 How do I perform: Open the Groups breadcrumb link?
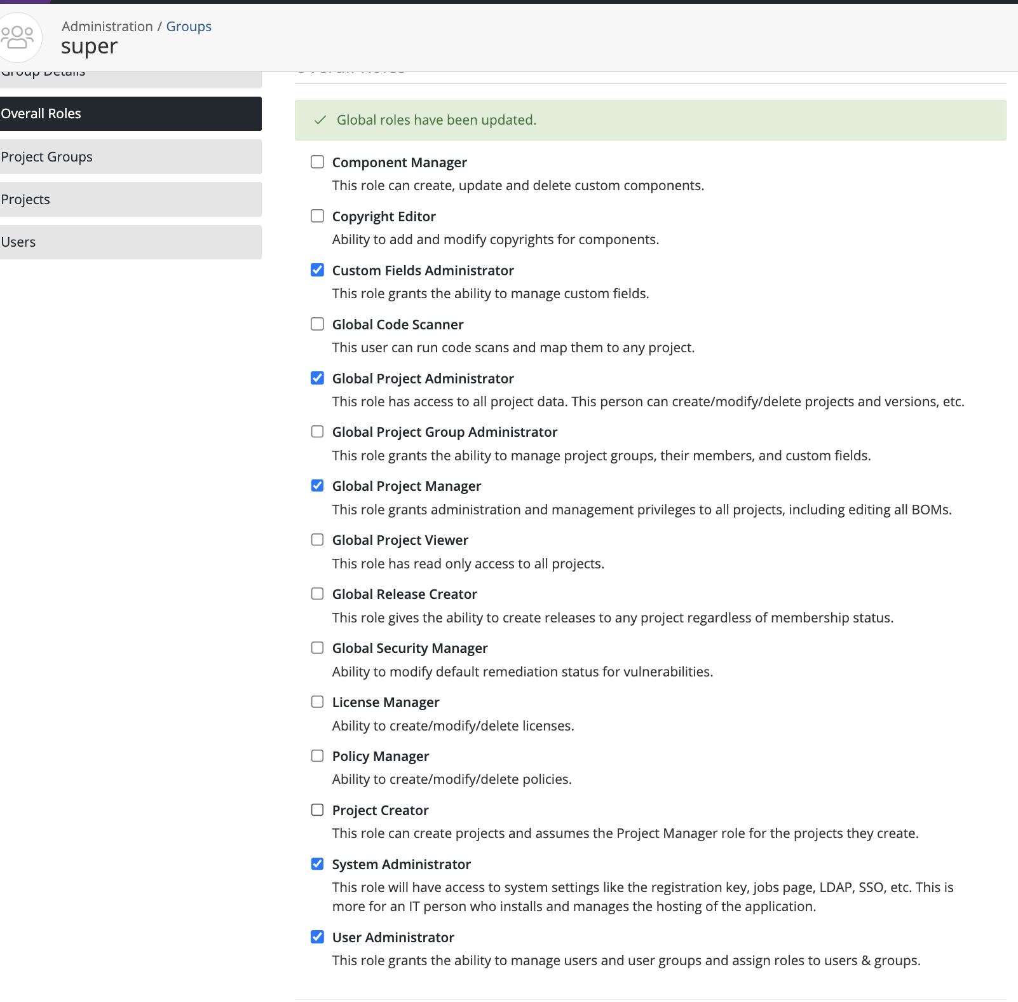pyautogui.click(x=188, y=26)
